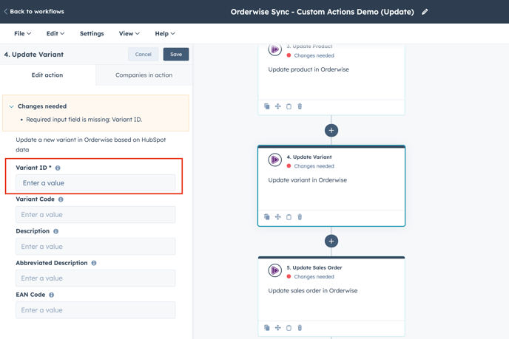Clone the Update Sales Order action card
The image size is (509, 339).
(x=267, y=328)
